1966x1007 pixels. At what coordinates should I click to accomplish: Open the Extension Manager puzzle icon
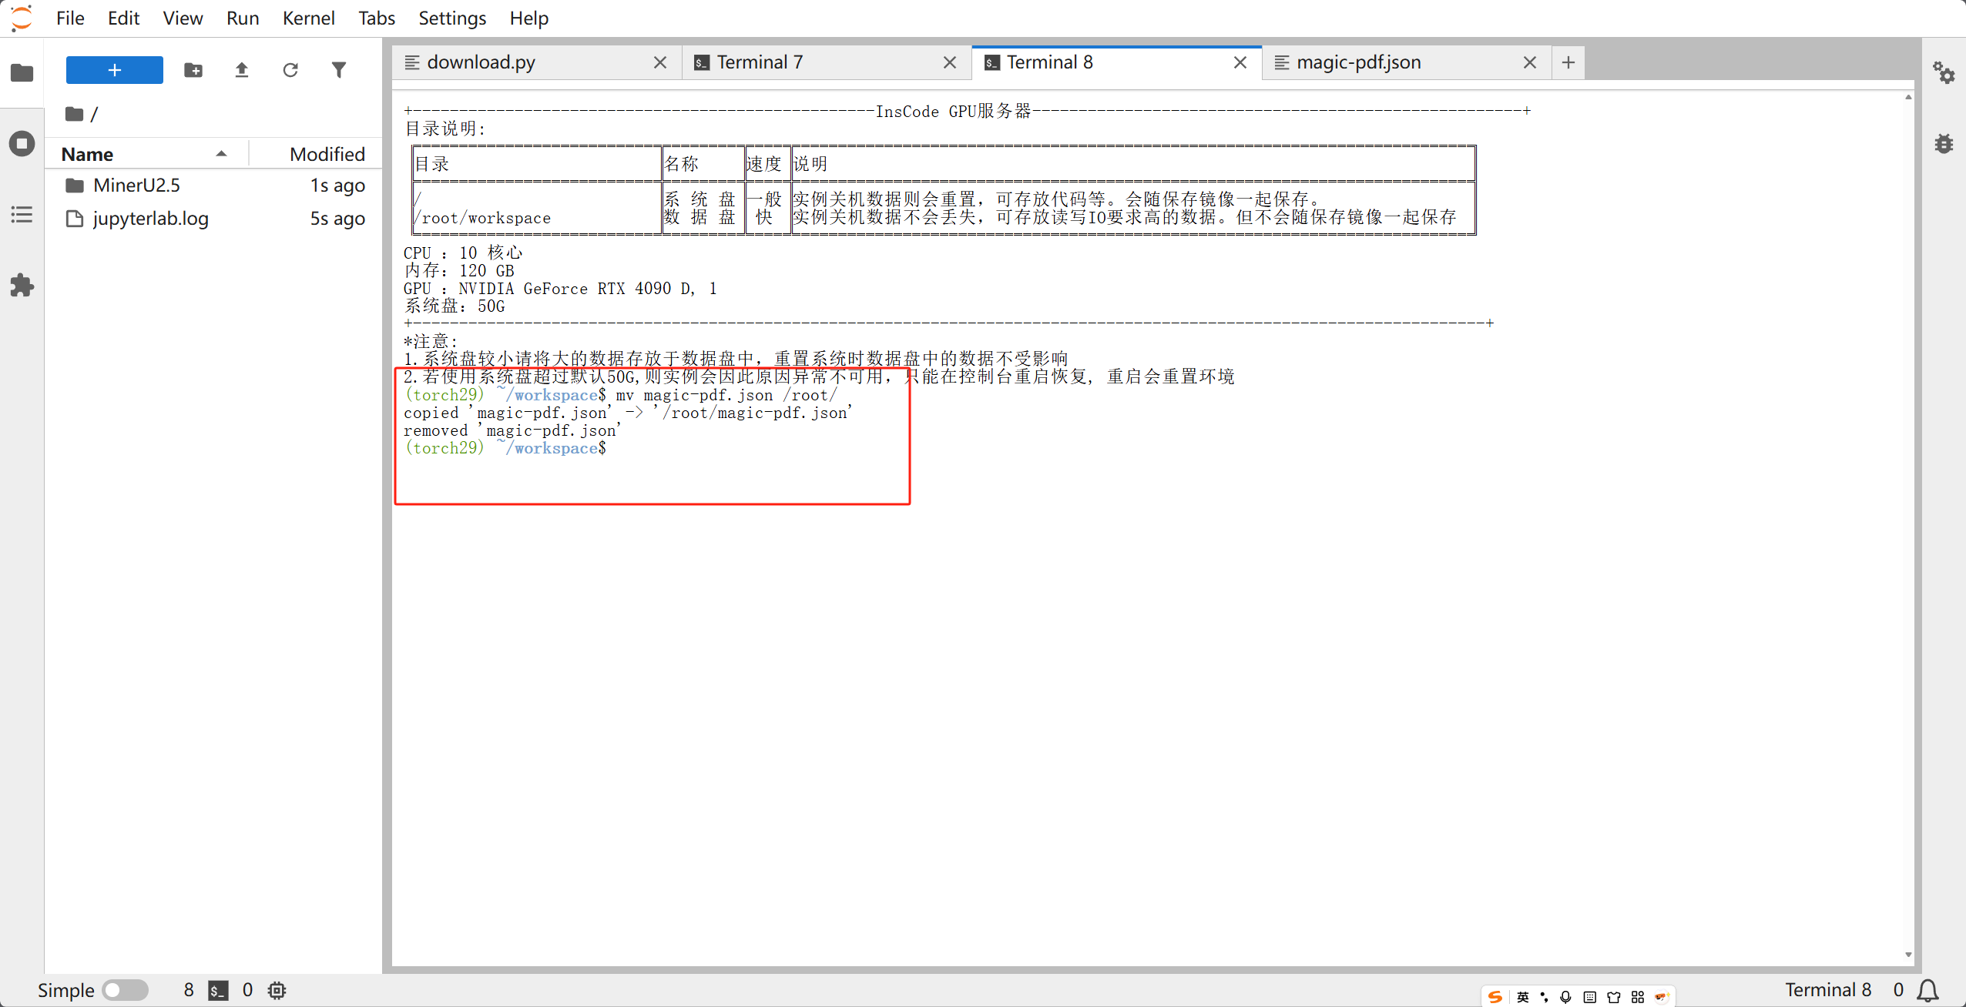[x=22, y=286]
